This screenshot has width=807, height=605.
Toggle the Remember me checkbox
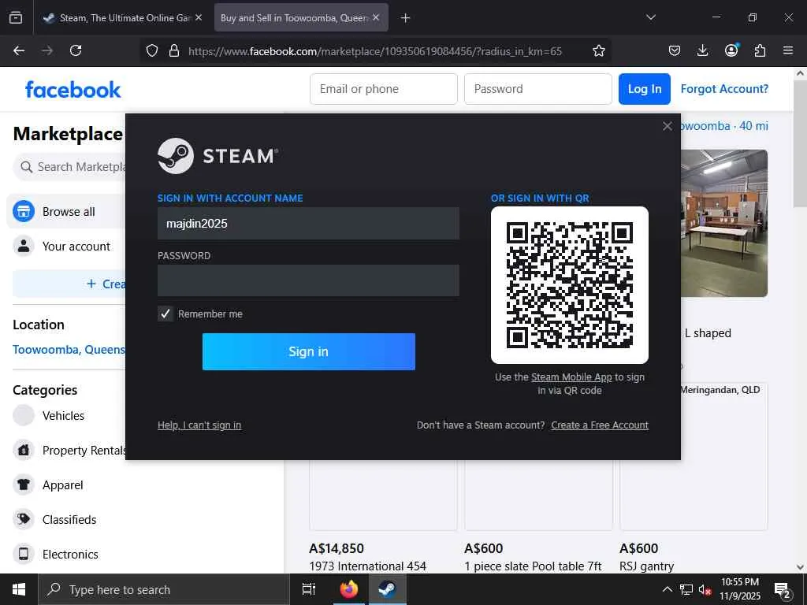coord(165,314)
